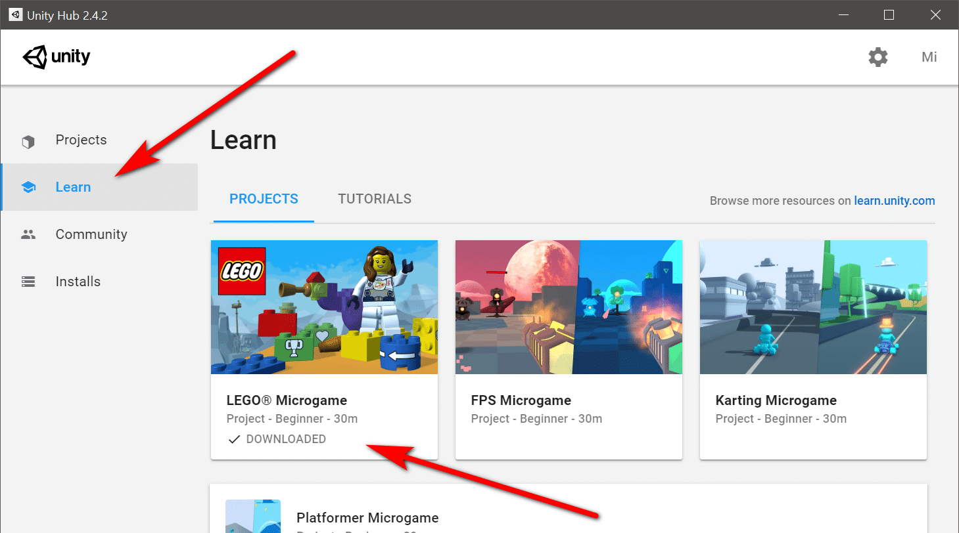The image size is (959, 533).
Task: Click the checkmark icon beside DOWNLOADED
Action: [x=233, y=439]
